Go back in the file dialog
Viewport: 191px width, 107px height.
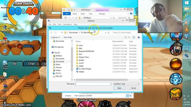tap(51, 32)
